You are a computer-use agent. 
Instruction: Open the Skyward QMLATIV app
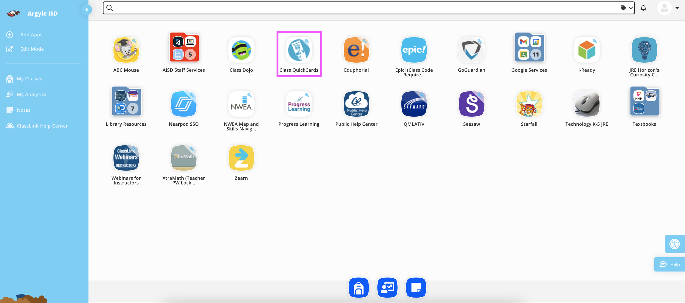click(414, 104)
